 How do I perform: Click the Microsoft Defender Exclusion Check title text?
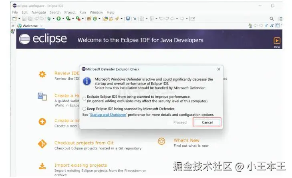point(113,69)
